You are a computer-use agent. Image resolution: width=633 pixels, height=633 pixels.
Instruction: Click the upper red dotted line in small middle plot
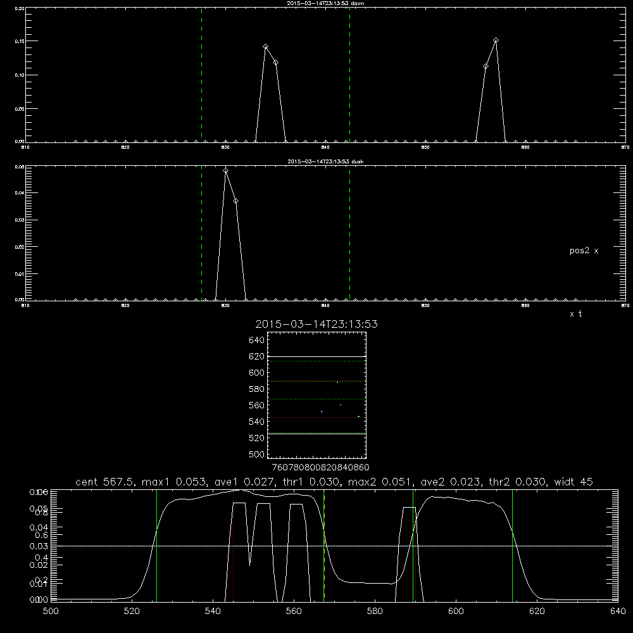tap(317, 381)
